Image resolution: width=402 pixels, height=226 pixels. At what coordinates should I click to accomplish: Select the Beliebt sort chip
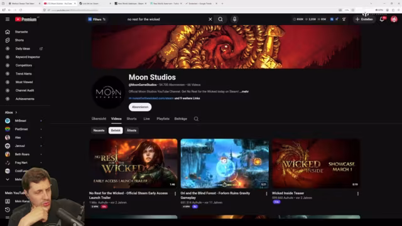pos(116,131)
